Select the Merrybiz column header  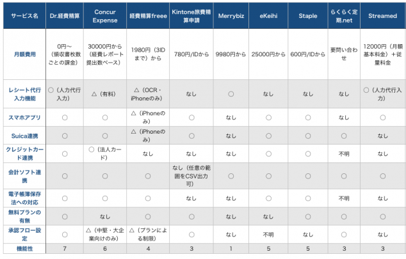[231, 16]
